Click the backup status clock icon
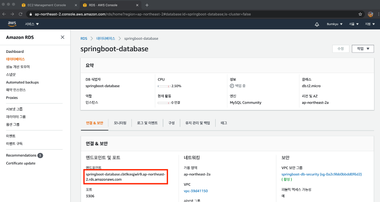 (232, 86)
